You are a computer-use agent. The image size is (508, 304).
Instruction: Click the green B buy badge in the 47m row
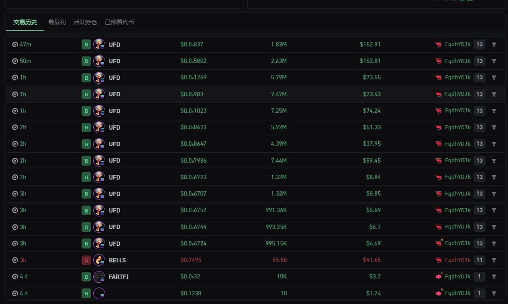(86, 44)
